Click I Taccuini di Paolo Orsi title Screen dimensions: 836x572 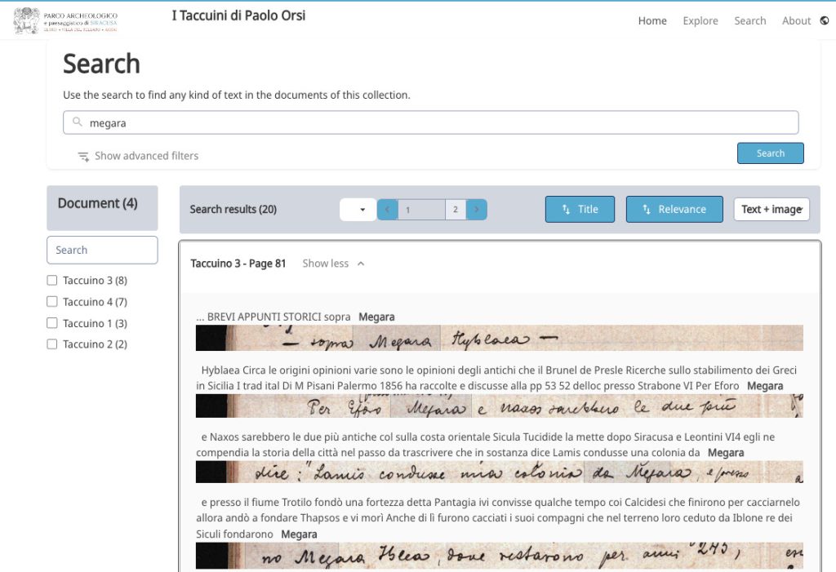[x=238, y=16]
